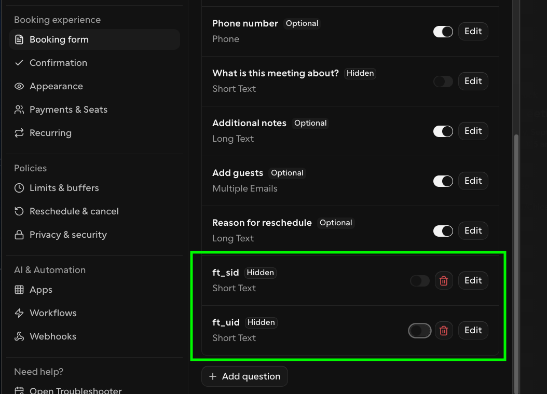Click the 'Hidden' badge next to ft_uid
The width and height of the screenshot is (547, 394).
coord(261,322)
